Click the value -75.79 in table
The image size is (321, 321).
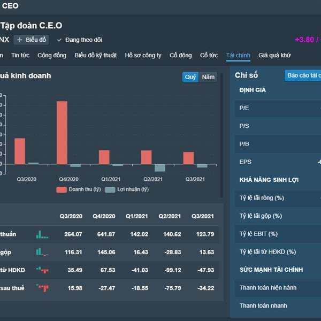[x=173, y=288]
